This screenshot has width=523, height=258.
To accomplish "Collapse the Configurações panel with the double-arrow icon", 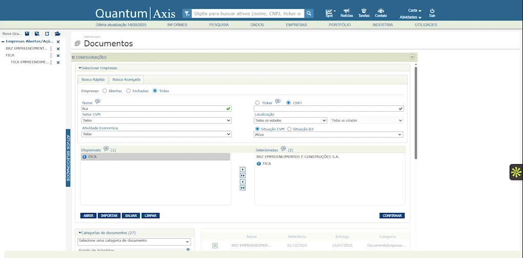I will pos(412,57).
